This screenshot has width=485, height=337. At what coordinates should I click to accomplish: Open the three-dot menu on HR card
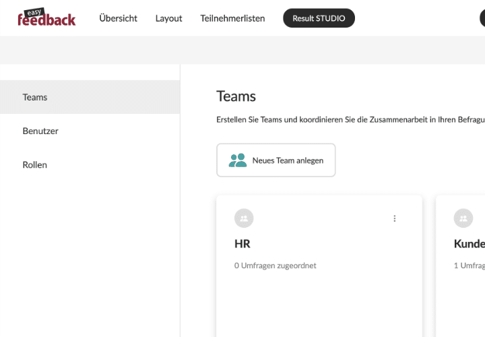tap(394, 218)
